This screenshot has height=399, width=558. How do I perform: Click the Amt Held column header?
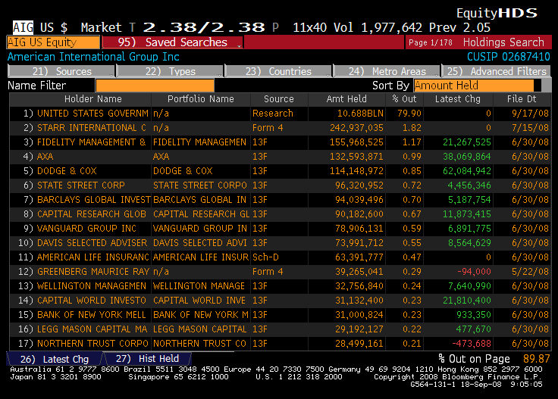point(346,99)
